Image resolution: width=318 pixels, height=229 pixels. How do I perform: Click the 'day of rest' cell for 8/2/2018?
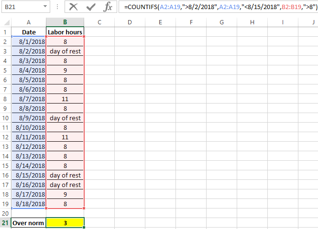(x=65, y=51)
